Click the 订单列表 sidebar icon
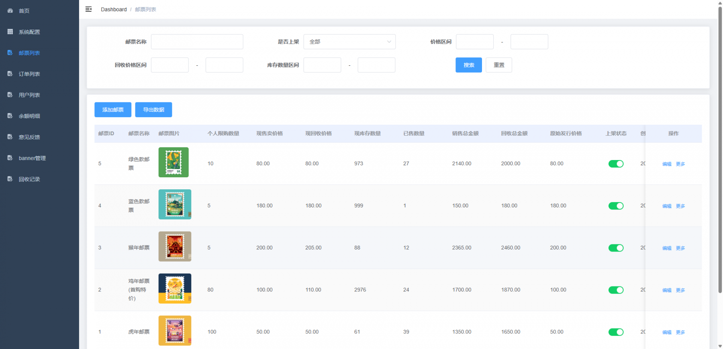 click(x=10, y=74)
